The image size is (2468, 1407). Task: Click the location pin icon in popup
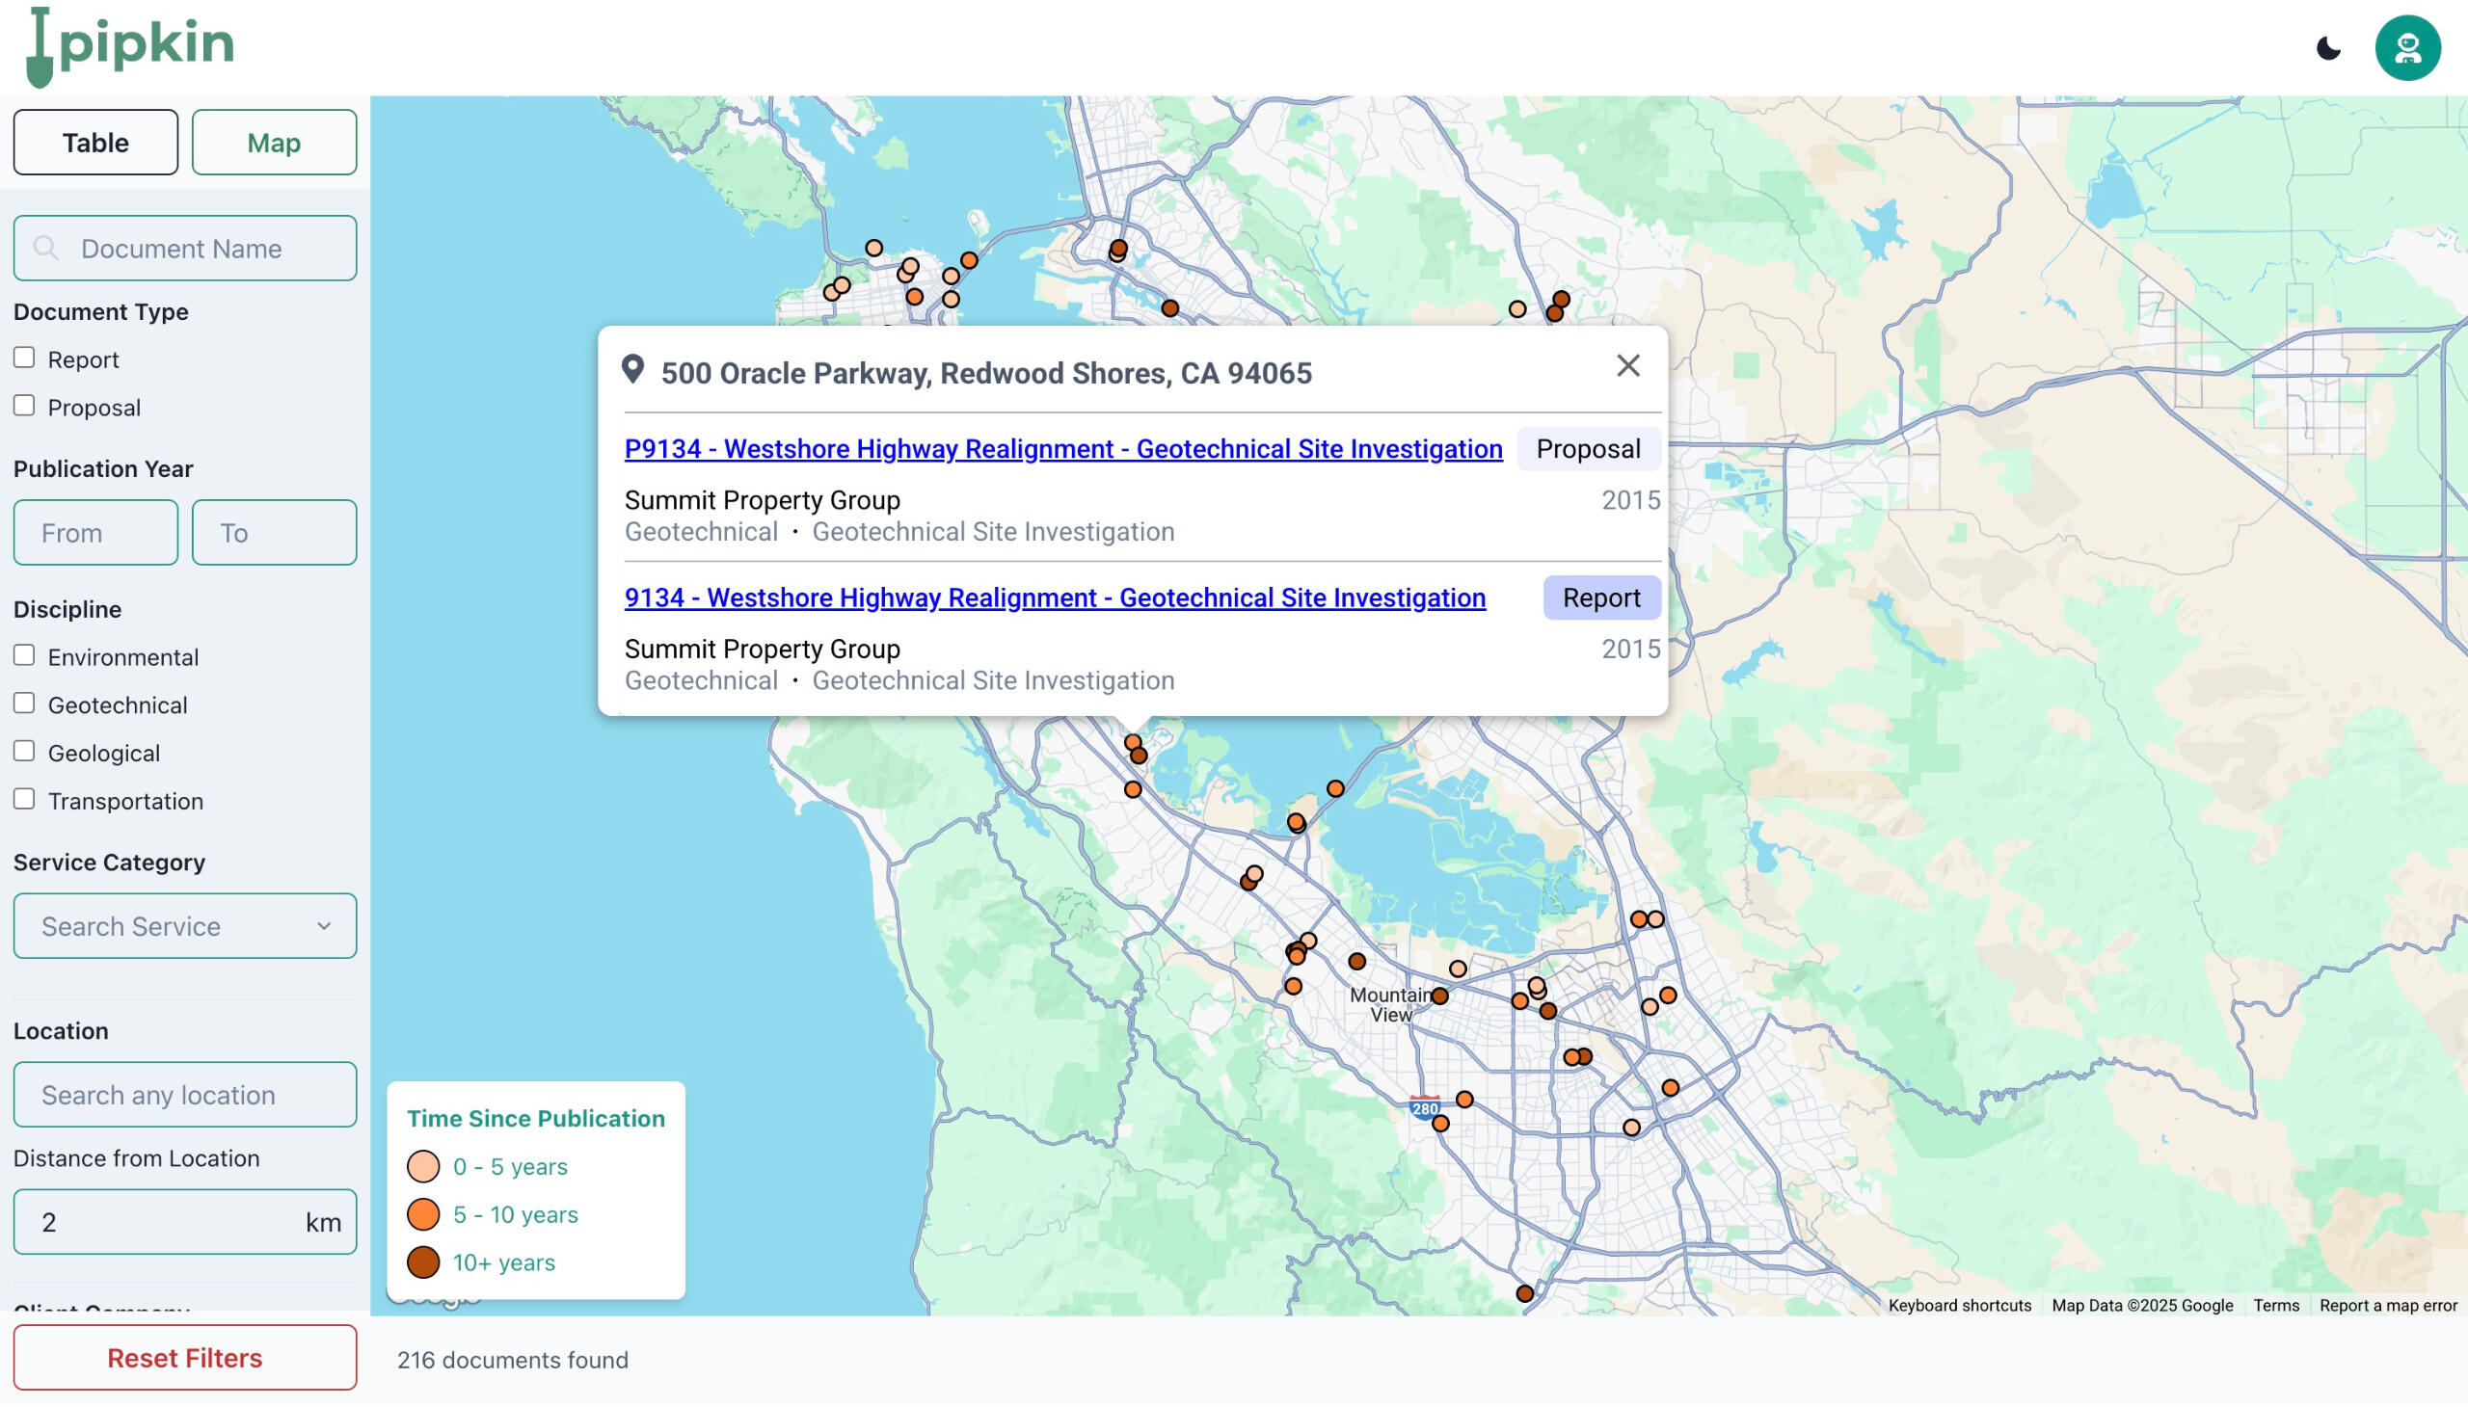(633, 369)
